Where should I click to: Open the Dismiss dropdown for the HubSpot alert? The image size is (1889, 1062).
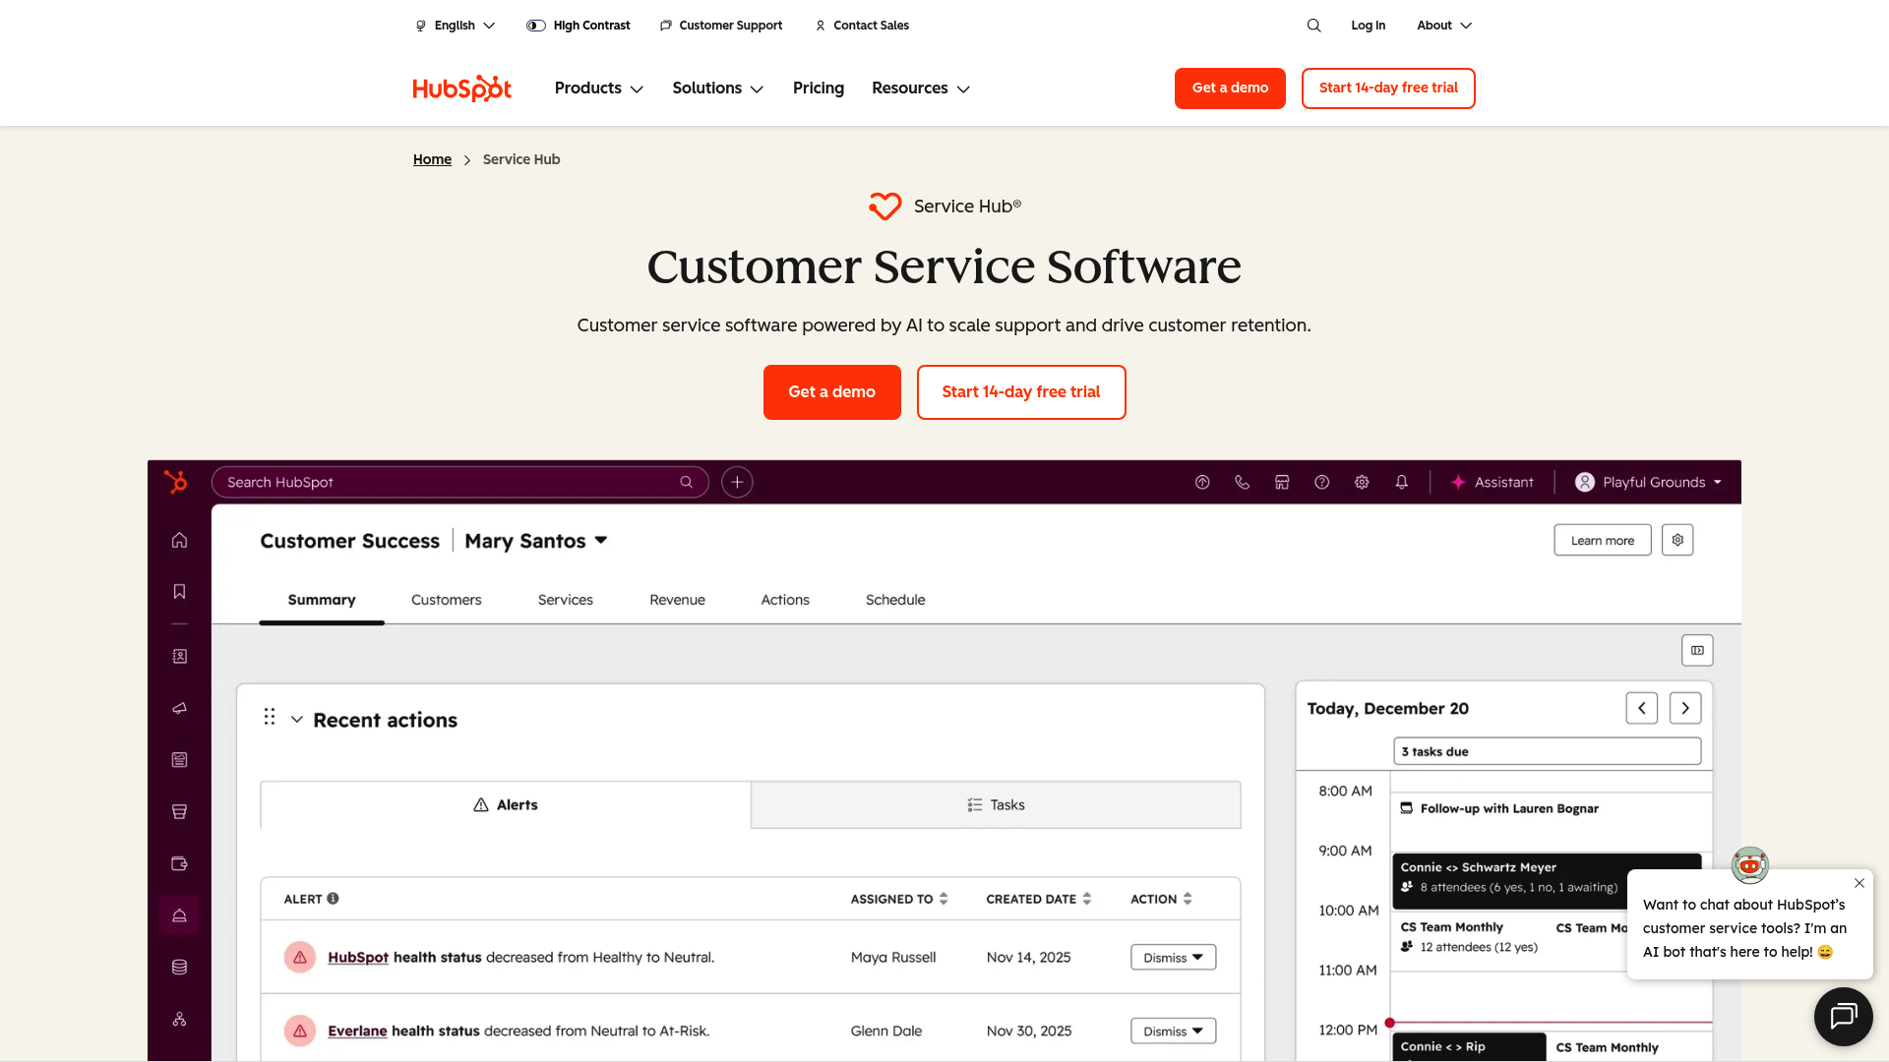tap(1172, 957)
